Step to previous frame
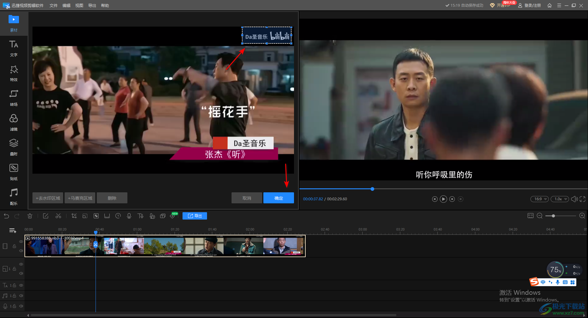The width and height of the screenshot is (588, 318). pos(435,199)
